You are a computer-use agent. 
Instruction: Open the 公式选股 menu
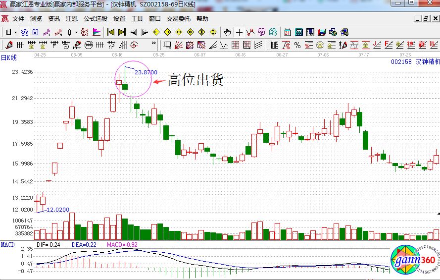coord(95,19)
